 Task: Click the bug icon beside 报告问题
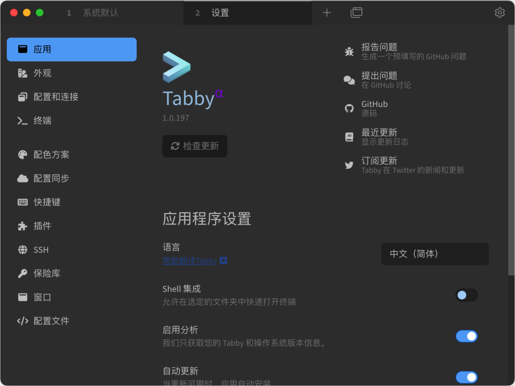(x=349, y=51)
